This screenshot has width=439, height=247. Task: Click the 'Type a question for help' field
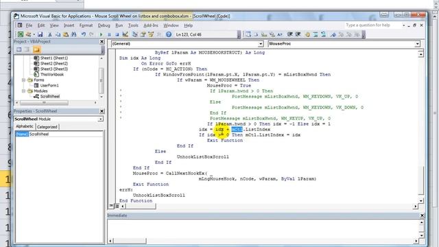coord(372,25)
